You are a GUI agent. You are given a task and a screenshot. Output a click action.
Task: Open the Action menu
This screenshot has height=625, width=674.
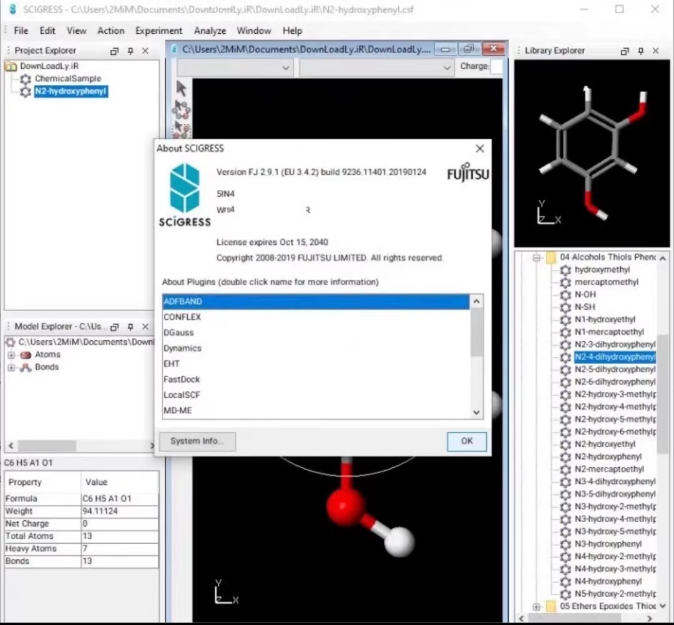[111, 31]
